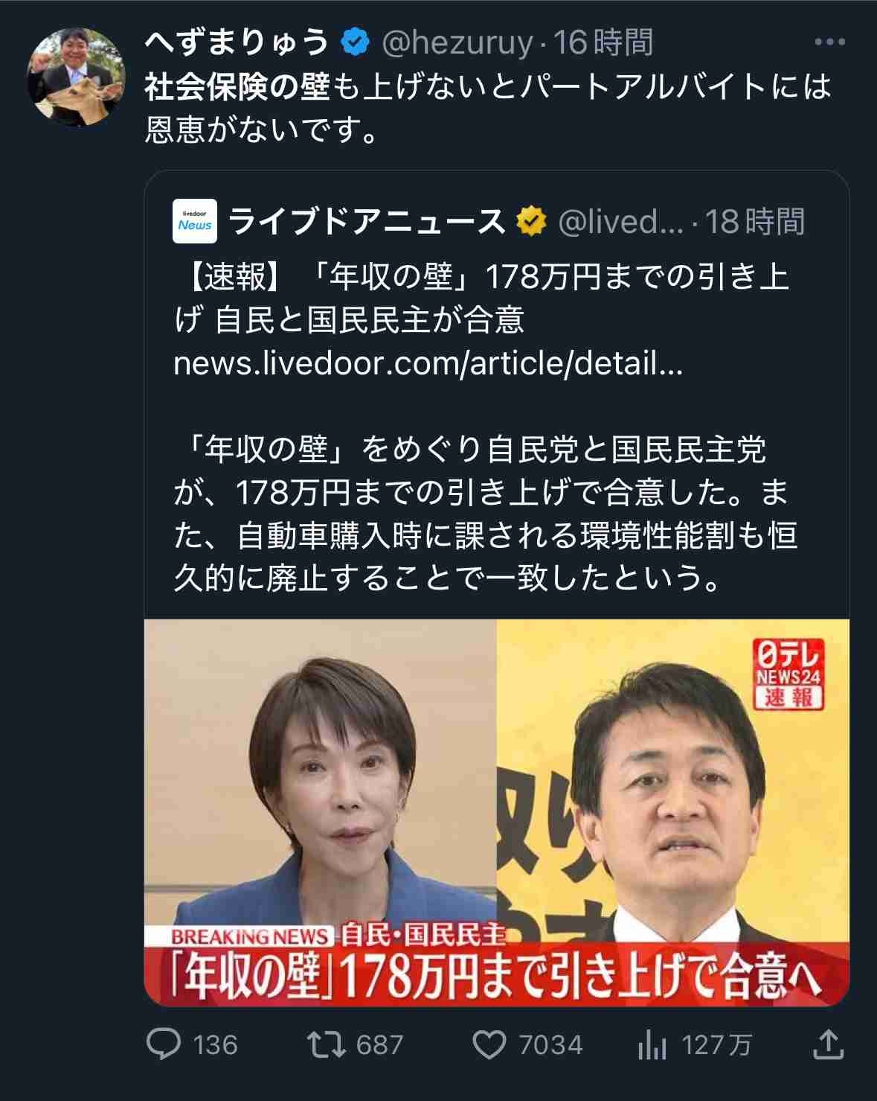Open the @hezuruy handle link
Screen dimensions: 877x1101
pyautogui.click(x=457, y=43)
